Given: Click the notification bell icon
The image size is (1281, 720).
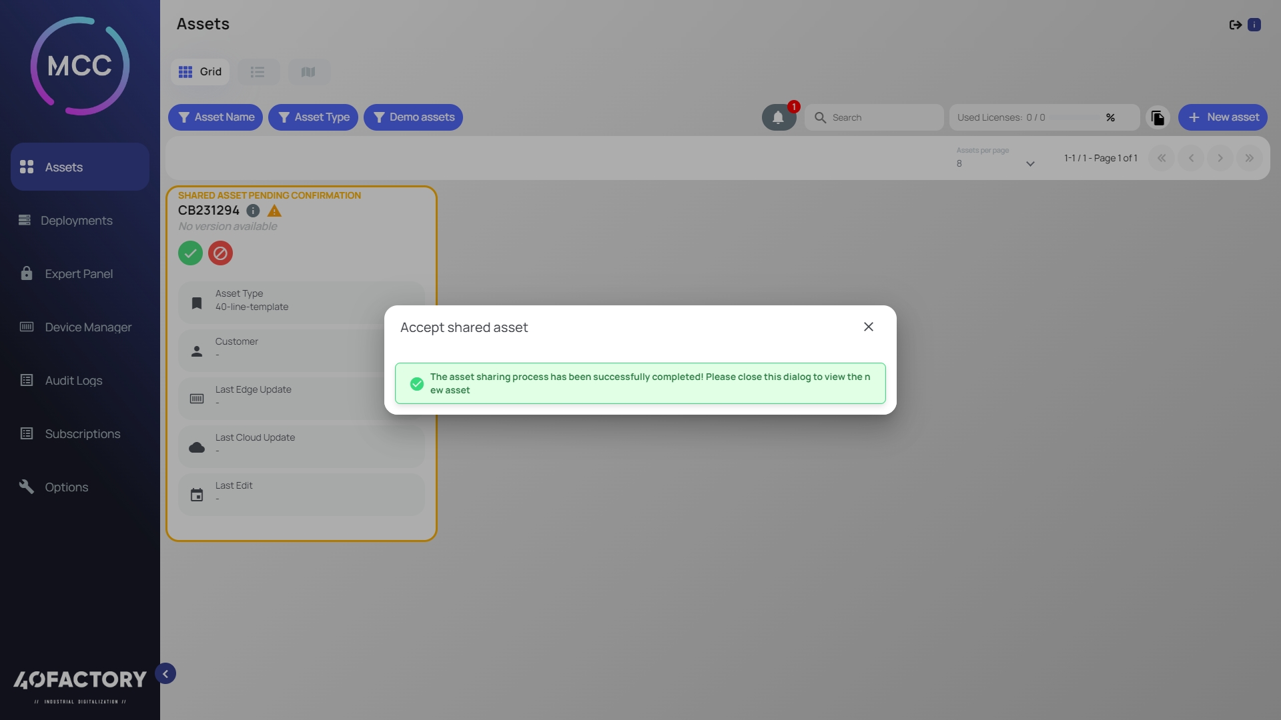Looking at the screenshot, I should pos(778,117).
